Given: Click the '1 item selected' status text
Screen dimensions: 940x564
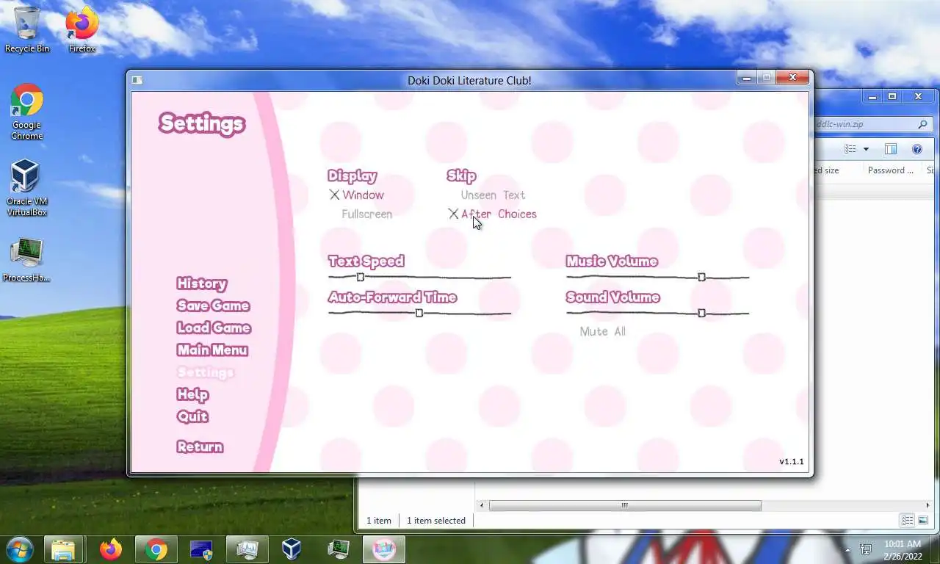Looking at the screenshot, I should [436, 521].
